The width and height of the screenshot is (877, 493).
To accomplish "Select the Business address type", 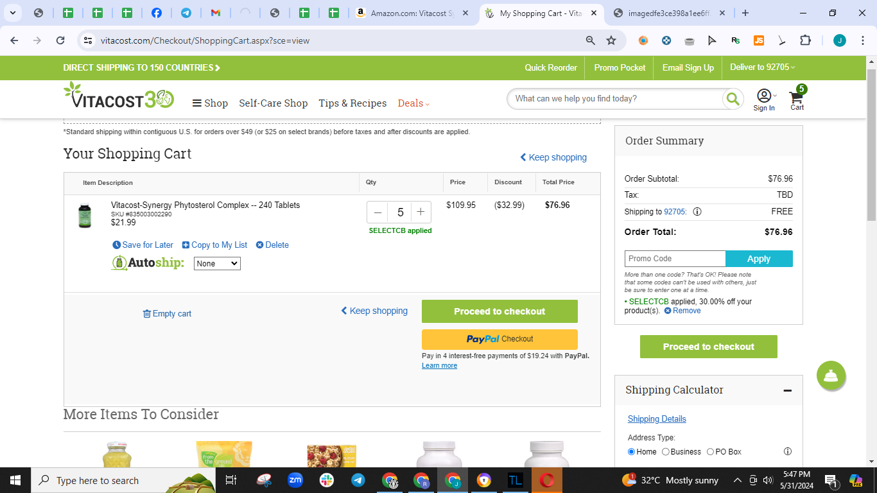I will [x=665, y=452].
